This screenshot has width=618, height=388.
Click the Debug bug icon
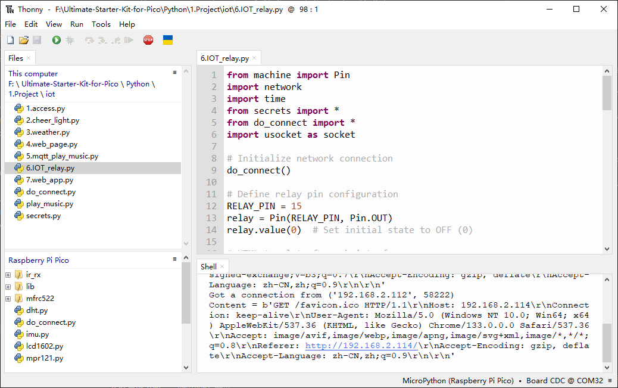coord(70,40)
